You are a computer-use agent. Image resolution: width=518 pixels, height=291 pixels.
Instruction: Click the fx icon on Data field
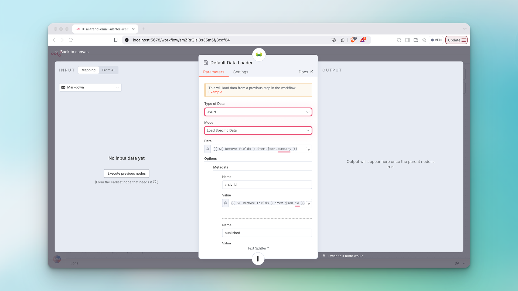(x=207, y=149)
